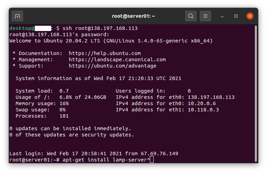
Task: Open the ubuntu.com/advantage link
Action: (112, 66)
